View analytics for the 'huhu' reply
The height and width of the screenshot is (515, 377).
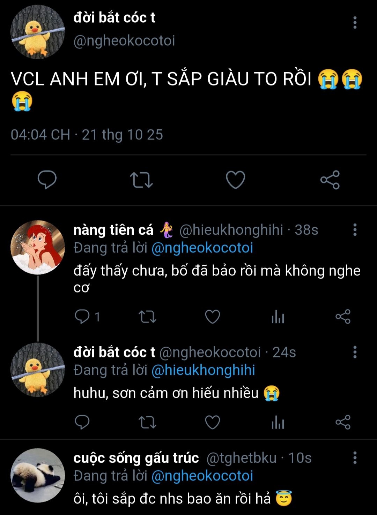(x=278, y=422)
